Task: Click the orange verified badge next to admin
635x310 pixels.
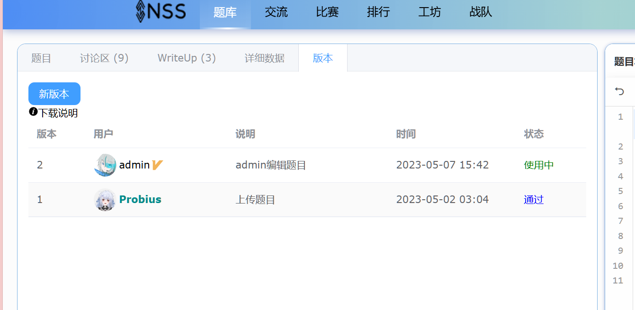Action: pyautogui.click(x=158, y=165)
